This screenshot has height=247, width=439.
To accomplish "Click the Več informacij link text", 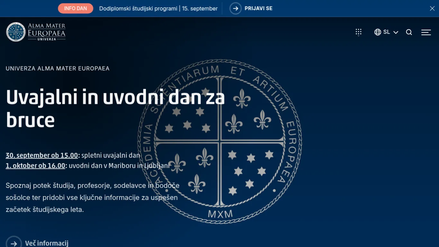I will 47,243.
